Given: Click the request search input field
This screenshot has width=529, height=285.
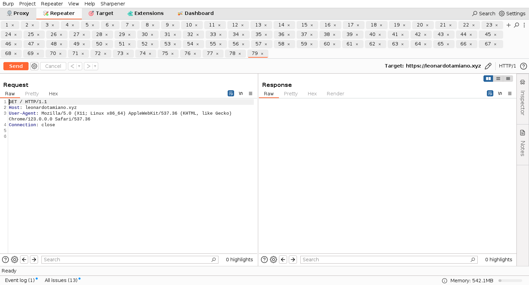Looking at the screenshot, I should pyautogui.click(x=130, y=260).
